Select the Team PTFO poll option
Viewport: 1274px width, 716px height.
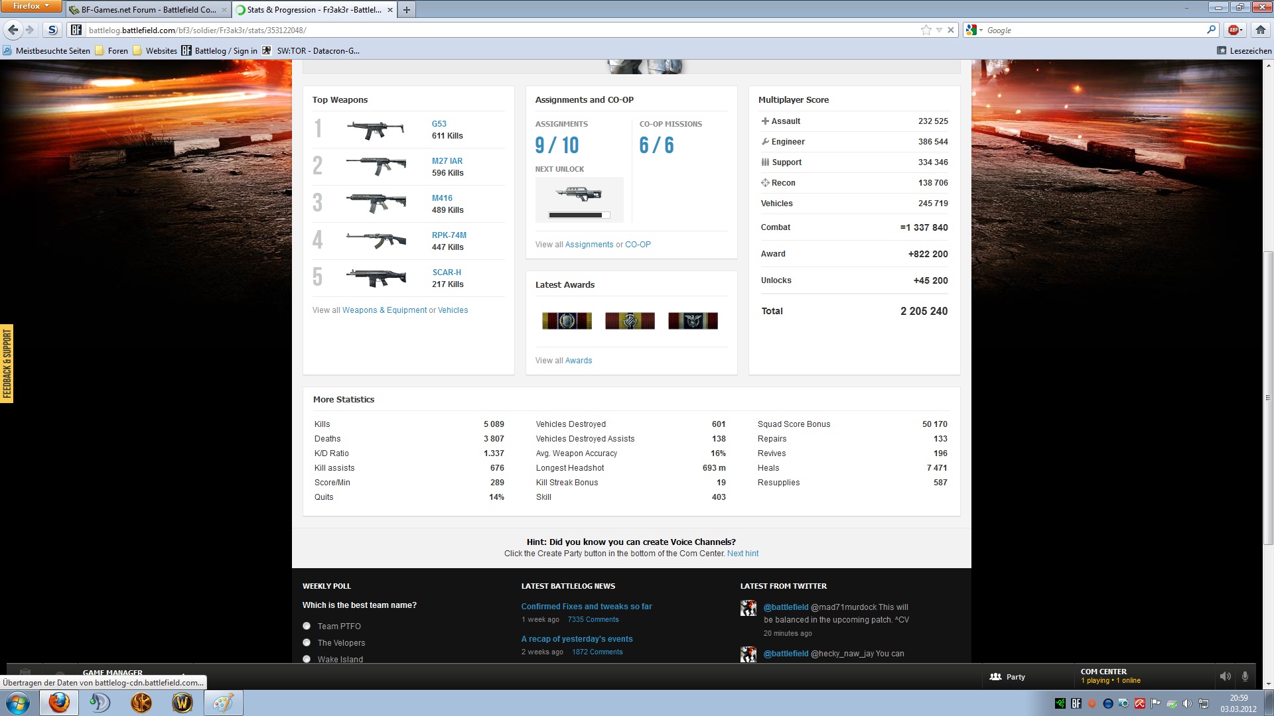307,626
